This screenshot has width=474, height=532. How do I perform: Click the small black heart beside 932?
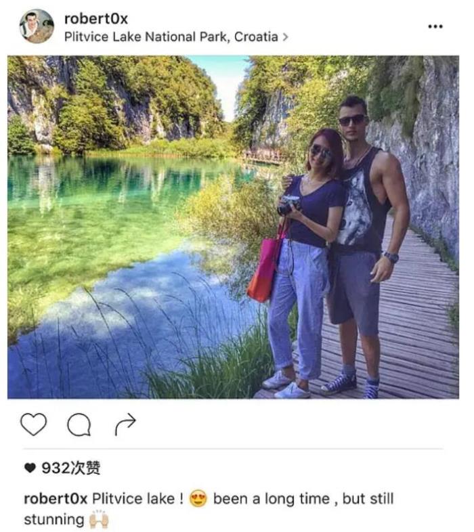tap(30, 468)
